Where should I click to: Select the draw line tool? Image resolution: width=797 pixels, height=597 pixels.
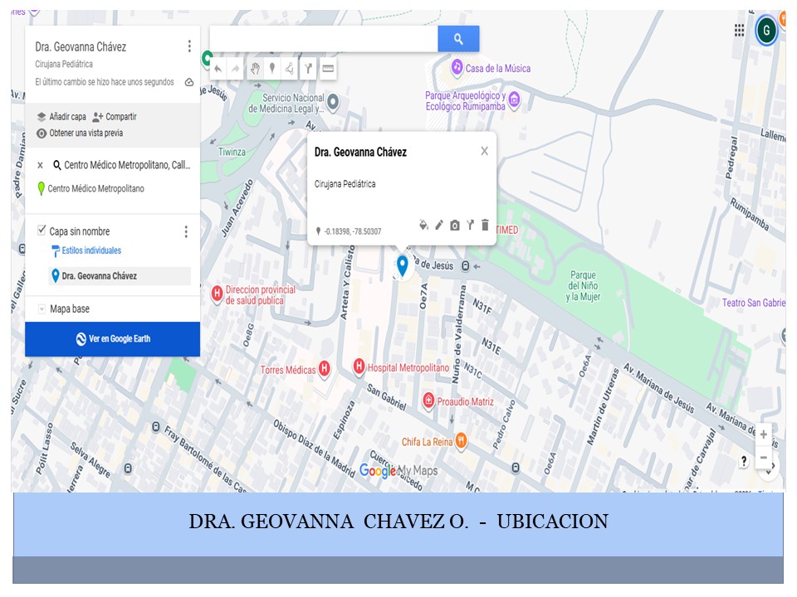pos(290,69)
